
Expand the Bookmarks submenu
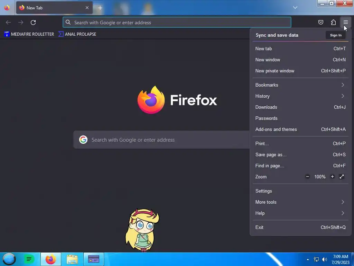pos(300,85)
